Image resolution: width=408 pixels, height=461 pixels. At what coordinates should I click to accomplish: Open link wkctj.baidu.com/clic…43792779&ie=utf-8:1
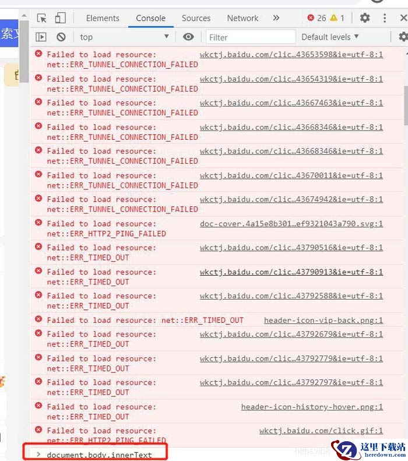(291, 358)
